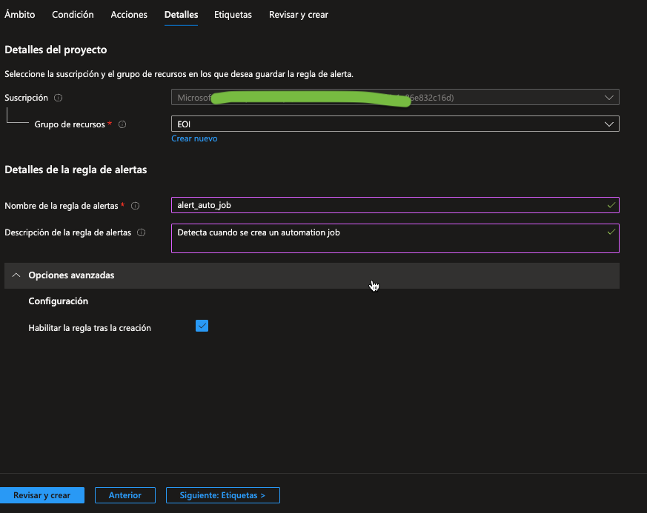Open the Suscripción dropdown

395,98
